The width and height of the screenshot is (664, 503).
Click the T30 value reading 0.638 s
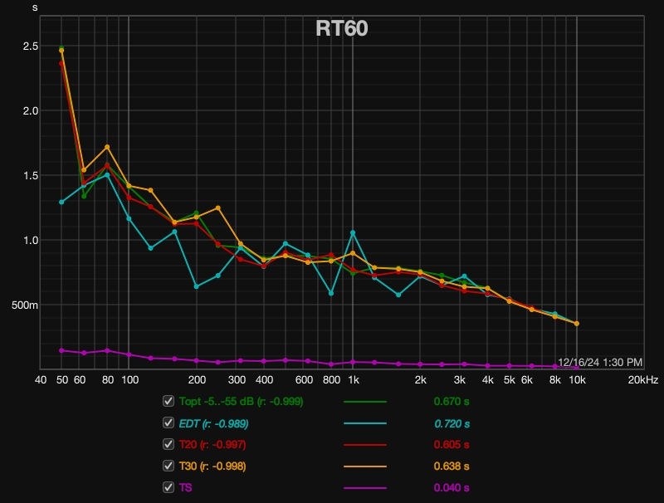(451, 465)
